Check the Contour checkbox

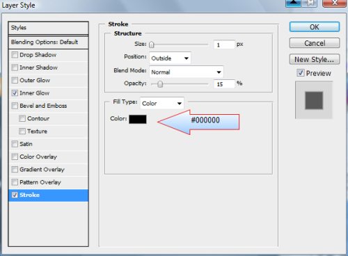(22, 118)
